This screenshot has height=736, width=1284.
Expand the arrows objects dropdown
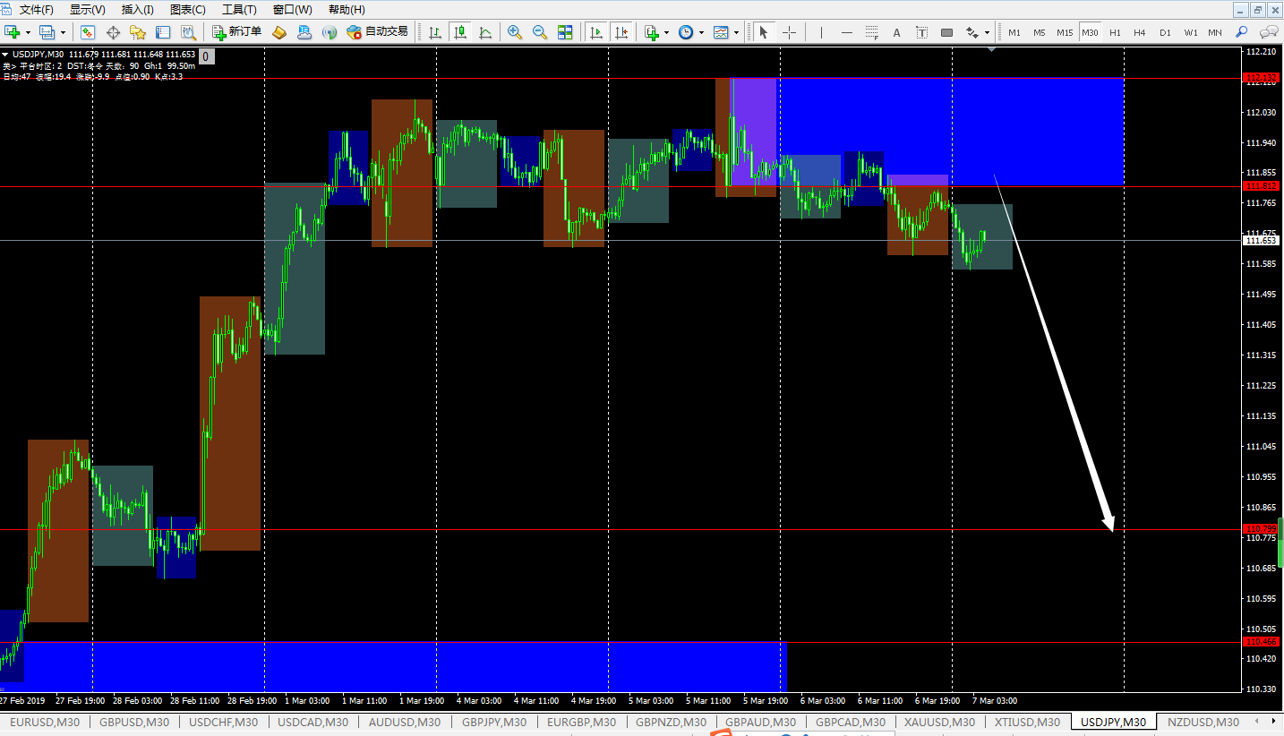987,32
